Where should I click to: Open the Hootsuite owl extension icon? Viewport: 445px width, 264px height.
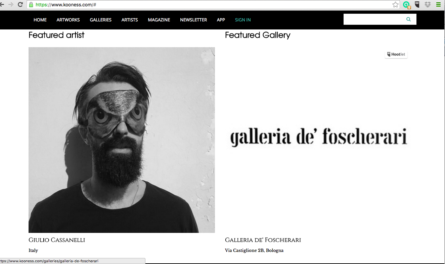pyautogui.click(x=417, y=5)
